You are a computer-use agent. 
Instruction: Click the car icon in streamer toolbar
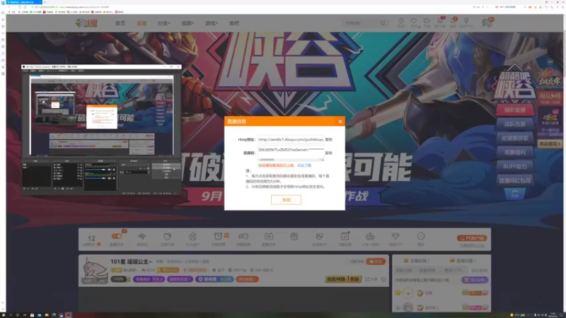click(x=370, y=237)
